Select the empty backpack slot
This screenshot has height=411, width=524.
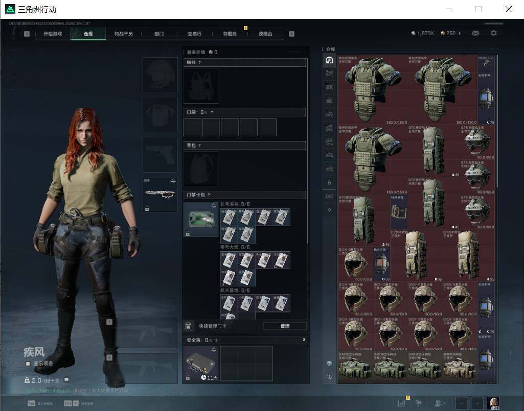201,168
